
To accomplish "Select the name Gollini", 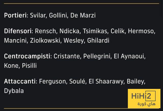I will pos(58,15).
